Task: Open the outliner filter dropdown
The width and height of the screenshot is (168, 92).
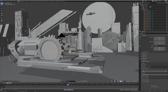Action: pos(164,3)
